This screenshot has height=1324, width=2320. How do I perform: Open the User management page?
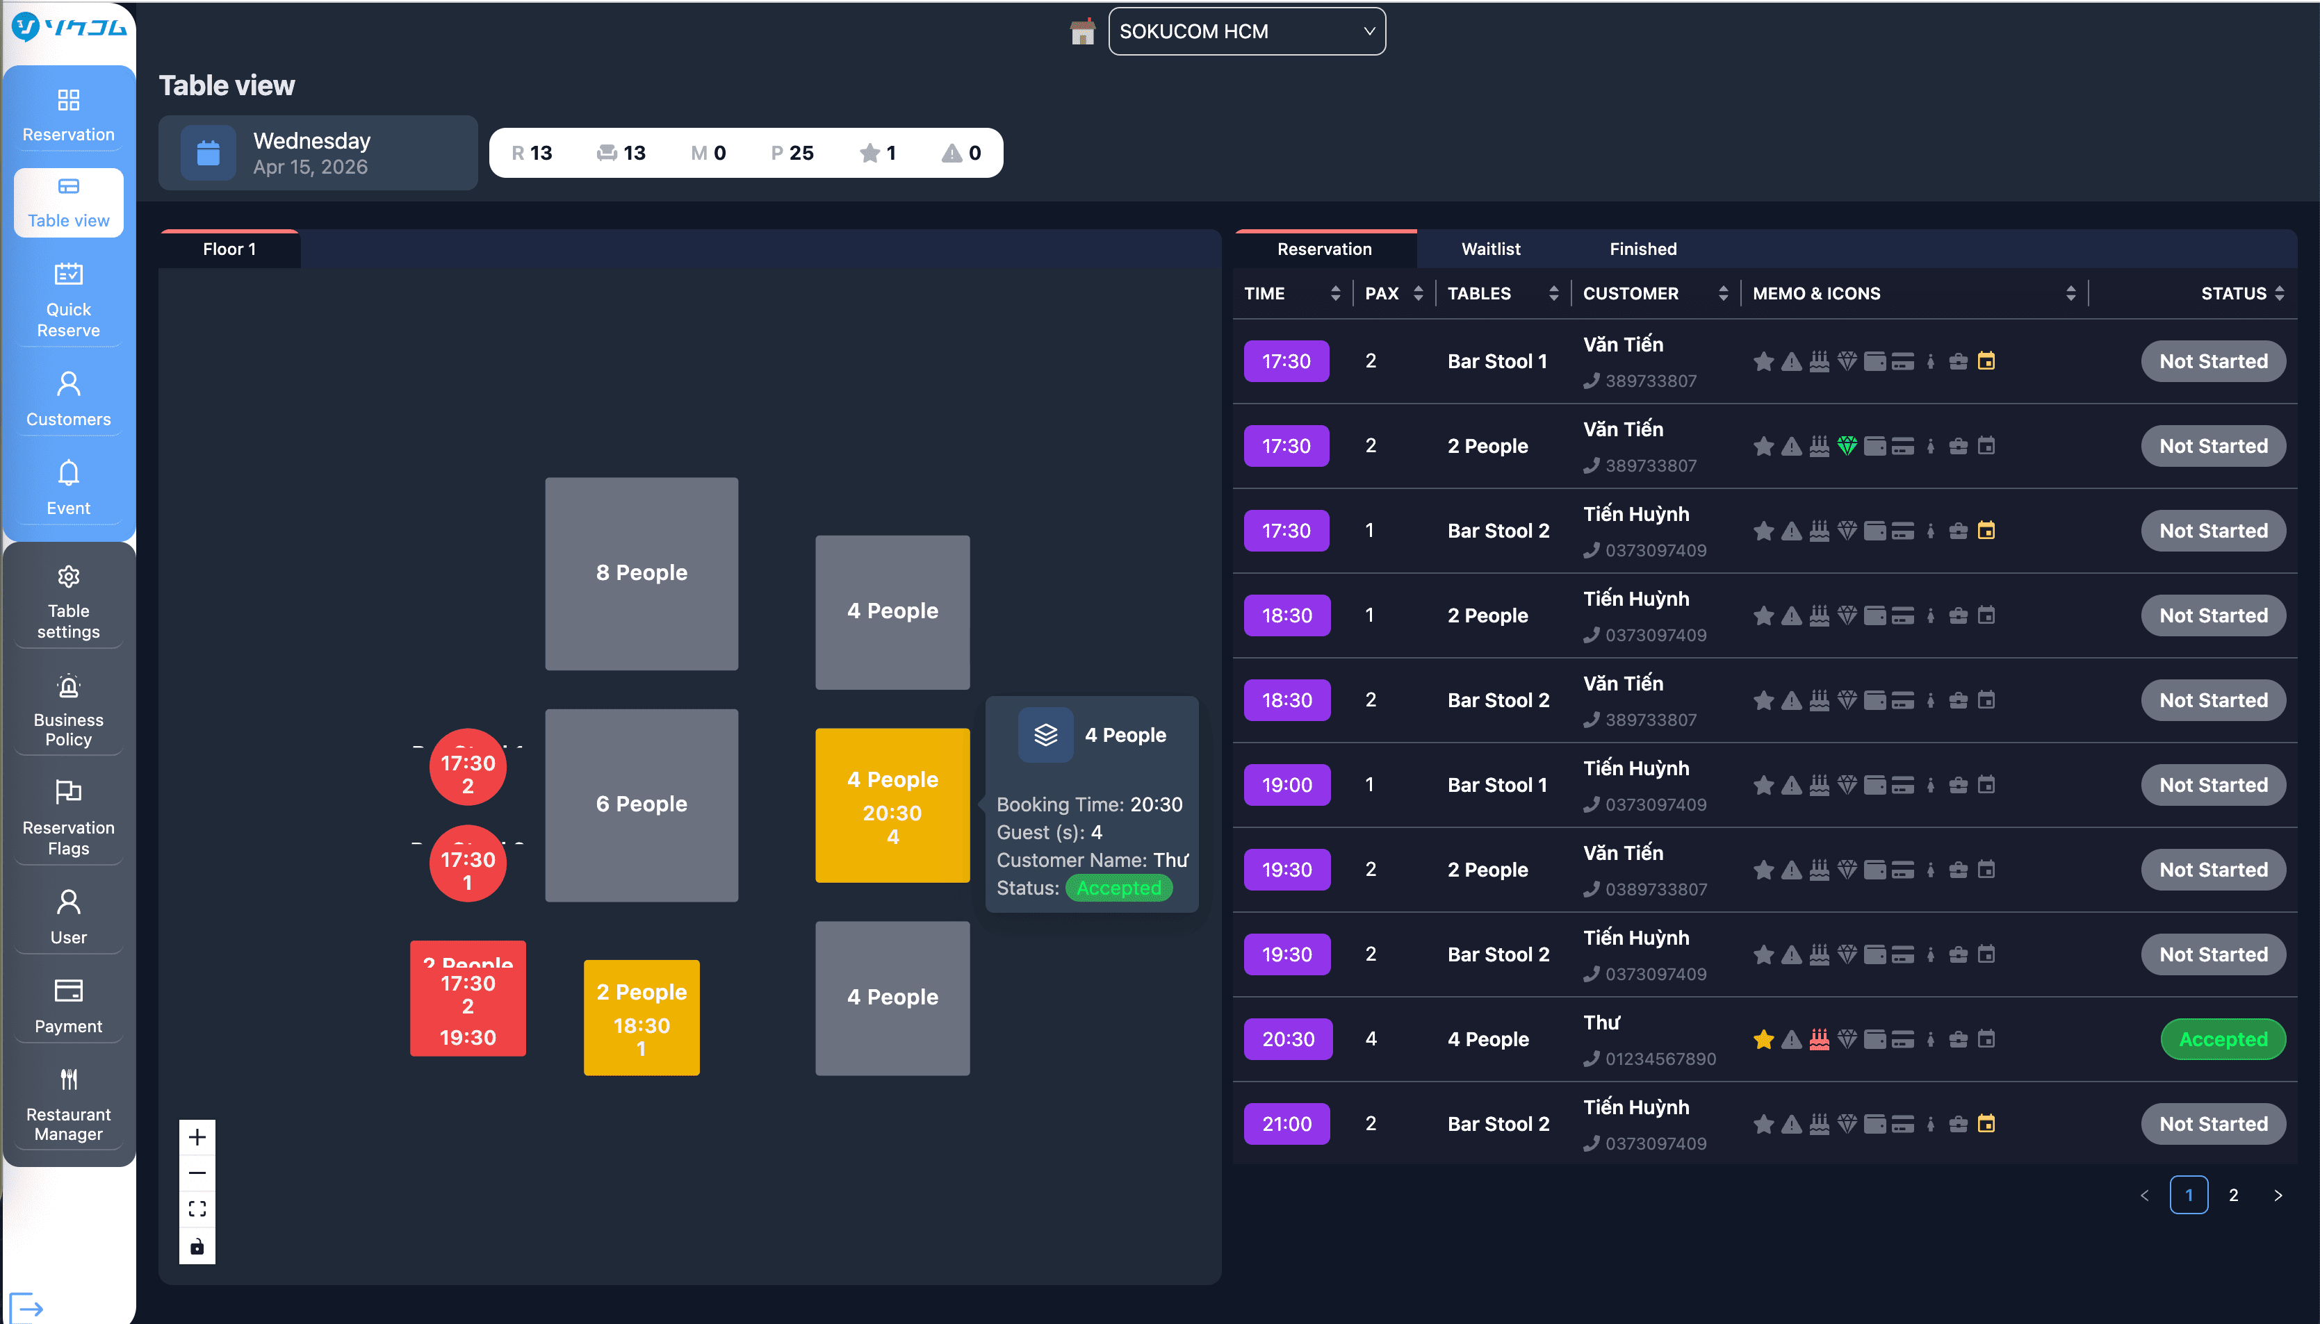68,917
